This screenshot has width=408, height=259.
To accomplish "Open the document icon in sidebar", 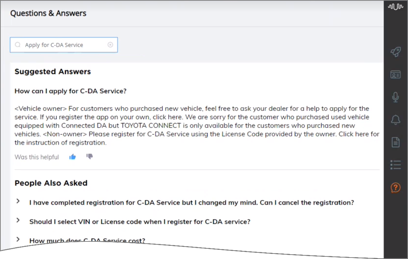I will [396, 142].
